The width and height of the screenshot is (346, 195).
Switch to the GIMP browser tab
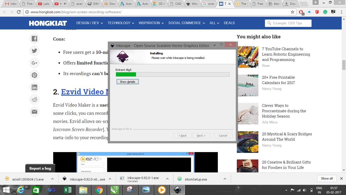pos(93,4)
